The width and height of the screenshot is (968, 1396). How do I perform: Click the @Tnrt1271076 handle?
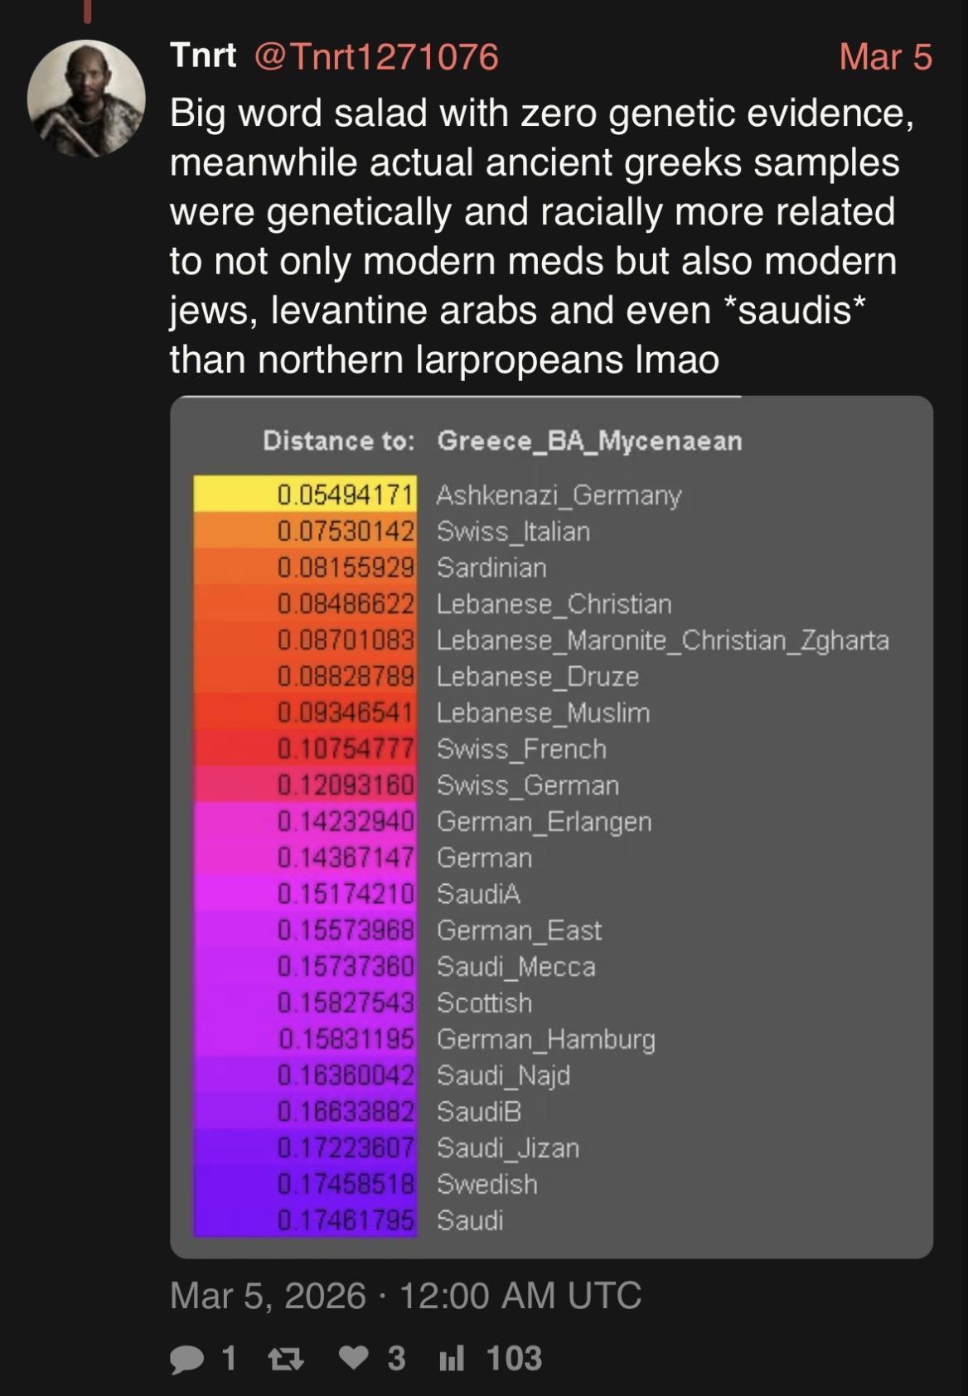point(376,56)
